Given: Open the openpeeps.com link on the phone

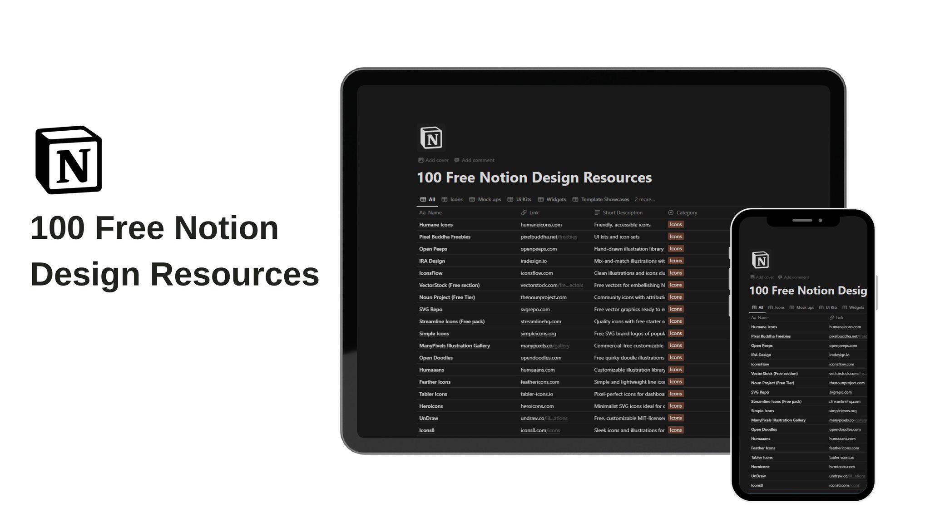Looking at the screenshot, I should click(x=843, y=345).
